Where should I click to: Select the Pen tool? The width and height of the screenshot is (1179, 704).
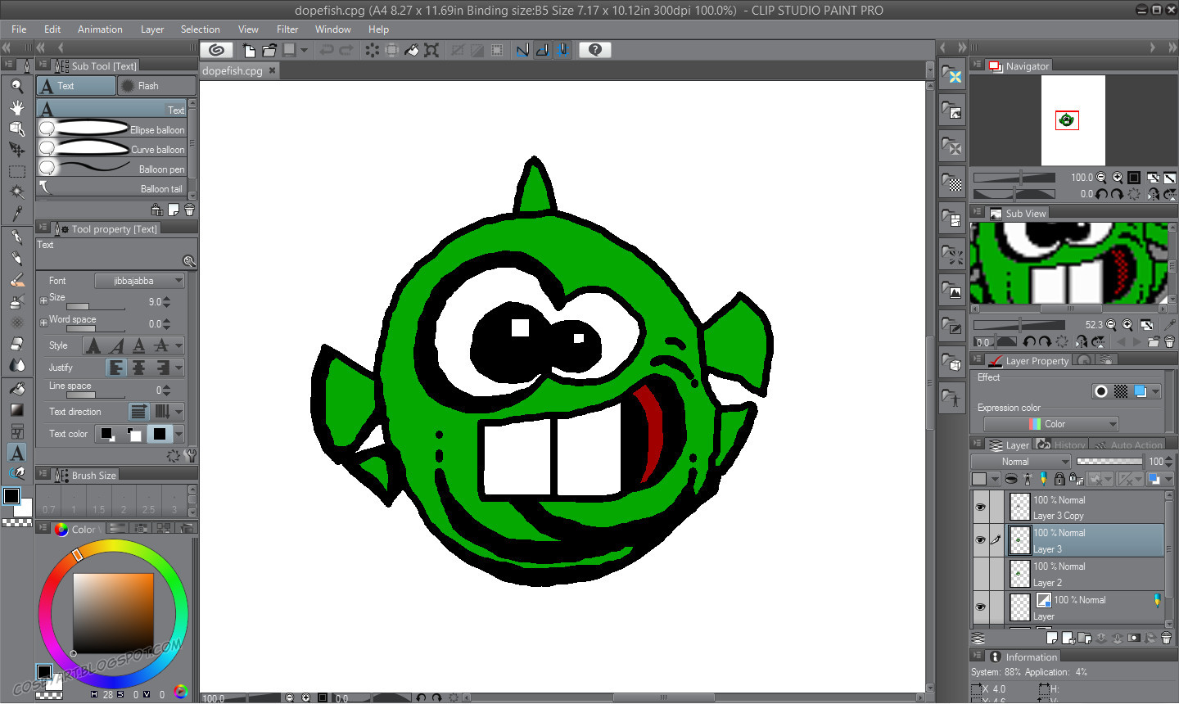point(16,237)
